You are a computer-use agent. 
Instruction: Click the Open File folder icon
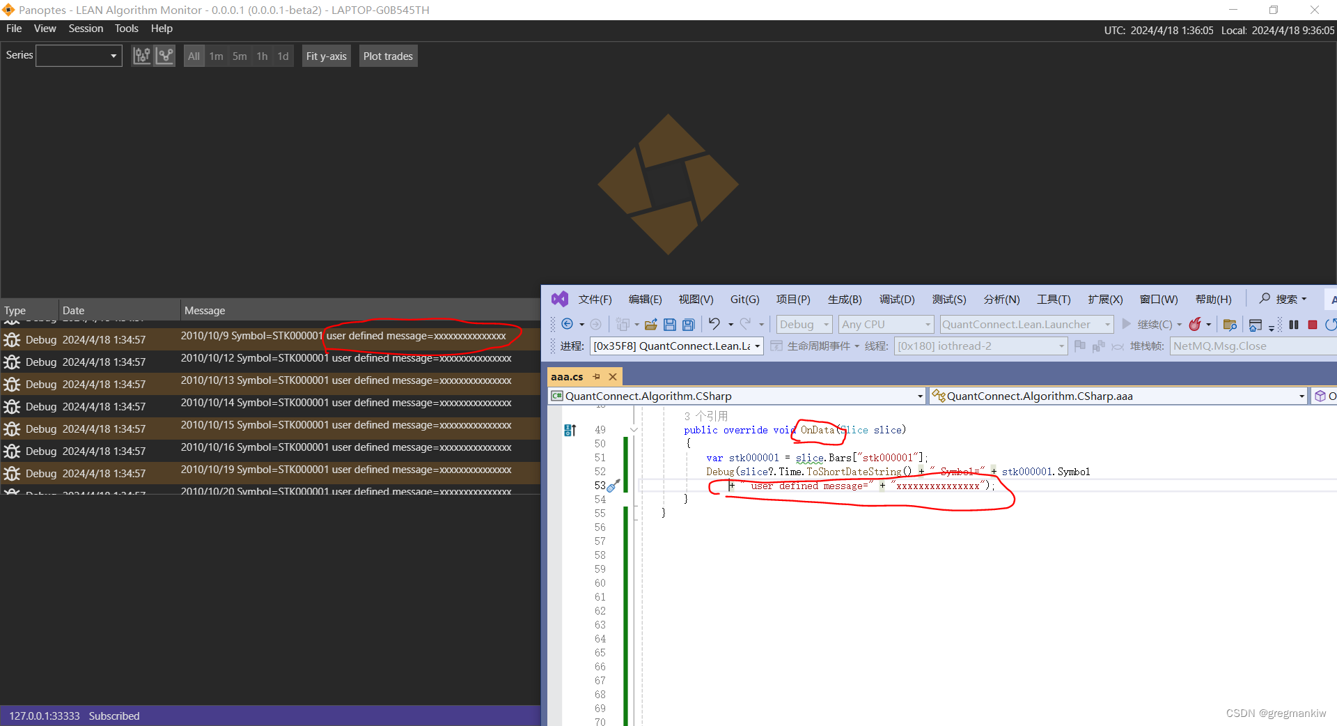[651, 325]
